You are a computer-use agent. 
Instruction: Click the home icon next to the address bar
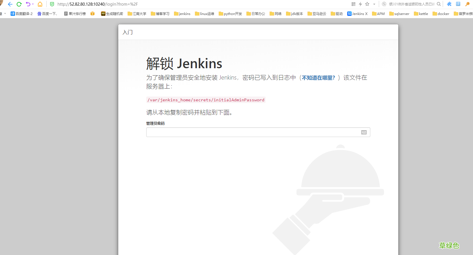click(40, 4)
